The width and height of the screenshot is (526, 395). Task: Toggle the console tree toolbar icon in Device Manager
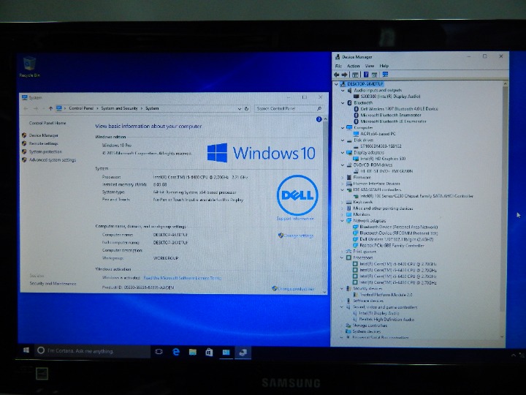click(x=355, y=75)
